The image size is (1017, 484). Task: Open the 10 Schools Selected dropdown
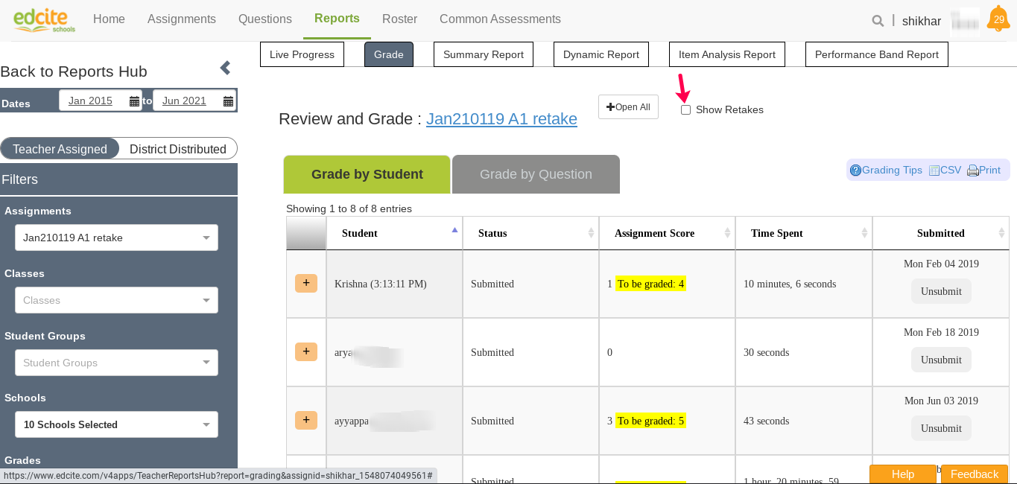[116, 424]
